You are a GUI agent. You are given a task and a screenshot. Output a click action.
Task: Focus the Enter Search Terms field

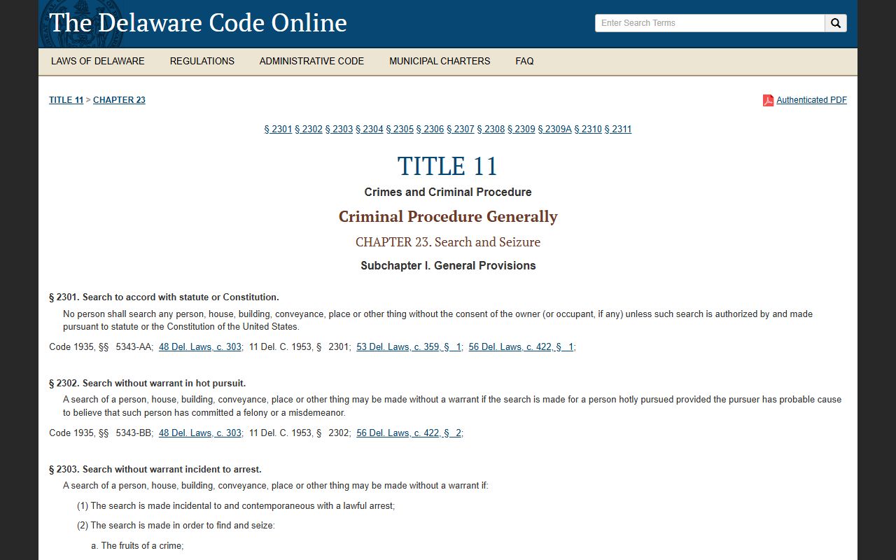710,23
